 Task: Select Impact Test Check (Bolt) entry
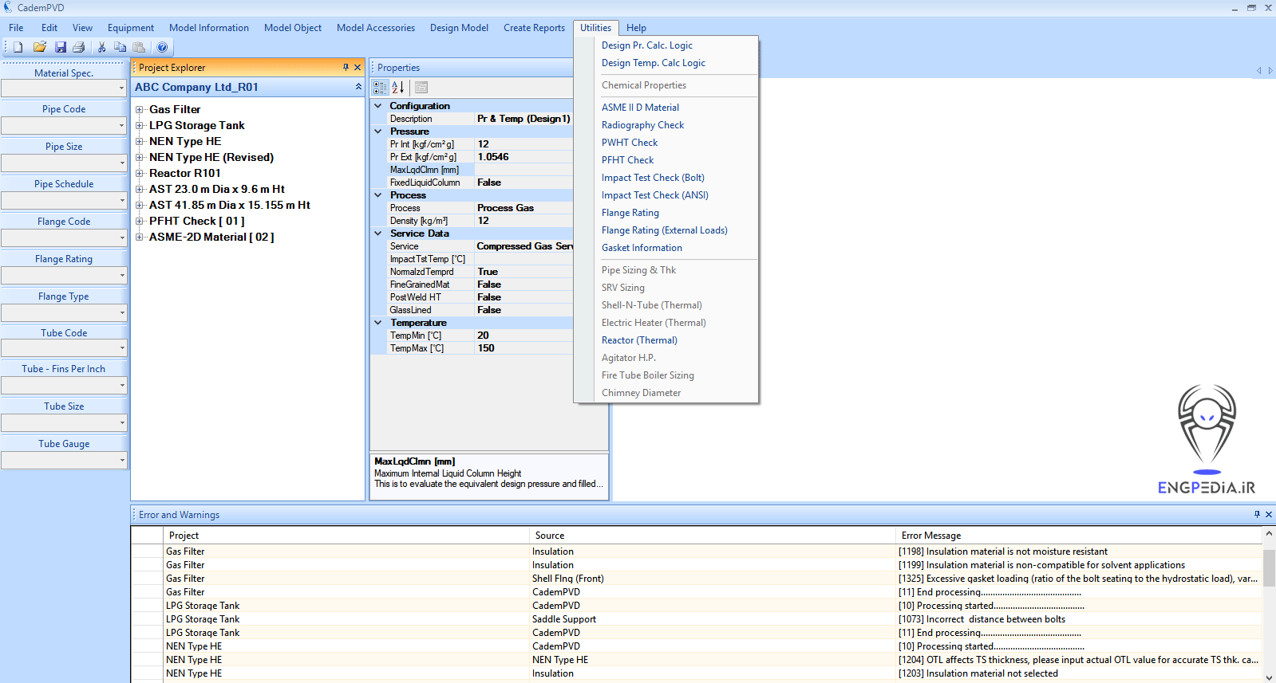(x=653, y=178)
